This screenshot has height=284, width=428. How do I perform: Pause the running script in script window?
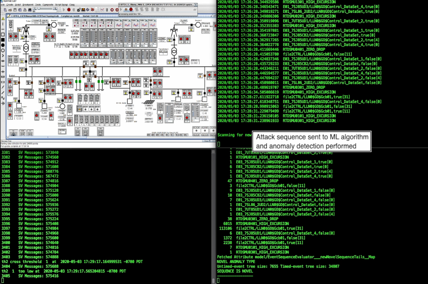pyautogui.click(x=126, y=10)
